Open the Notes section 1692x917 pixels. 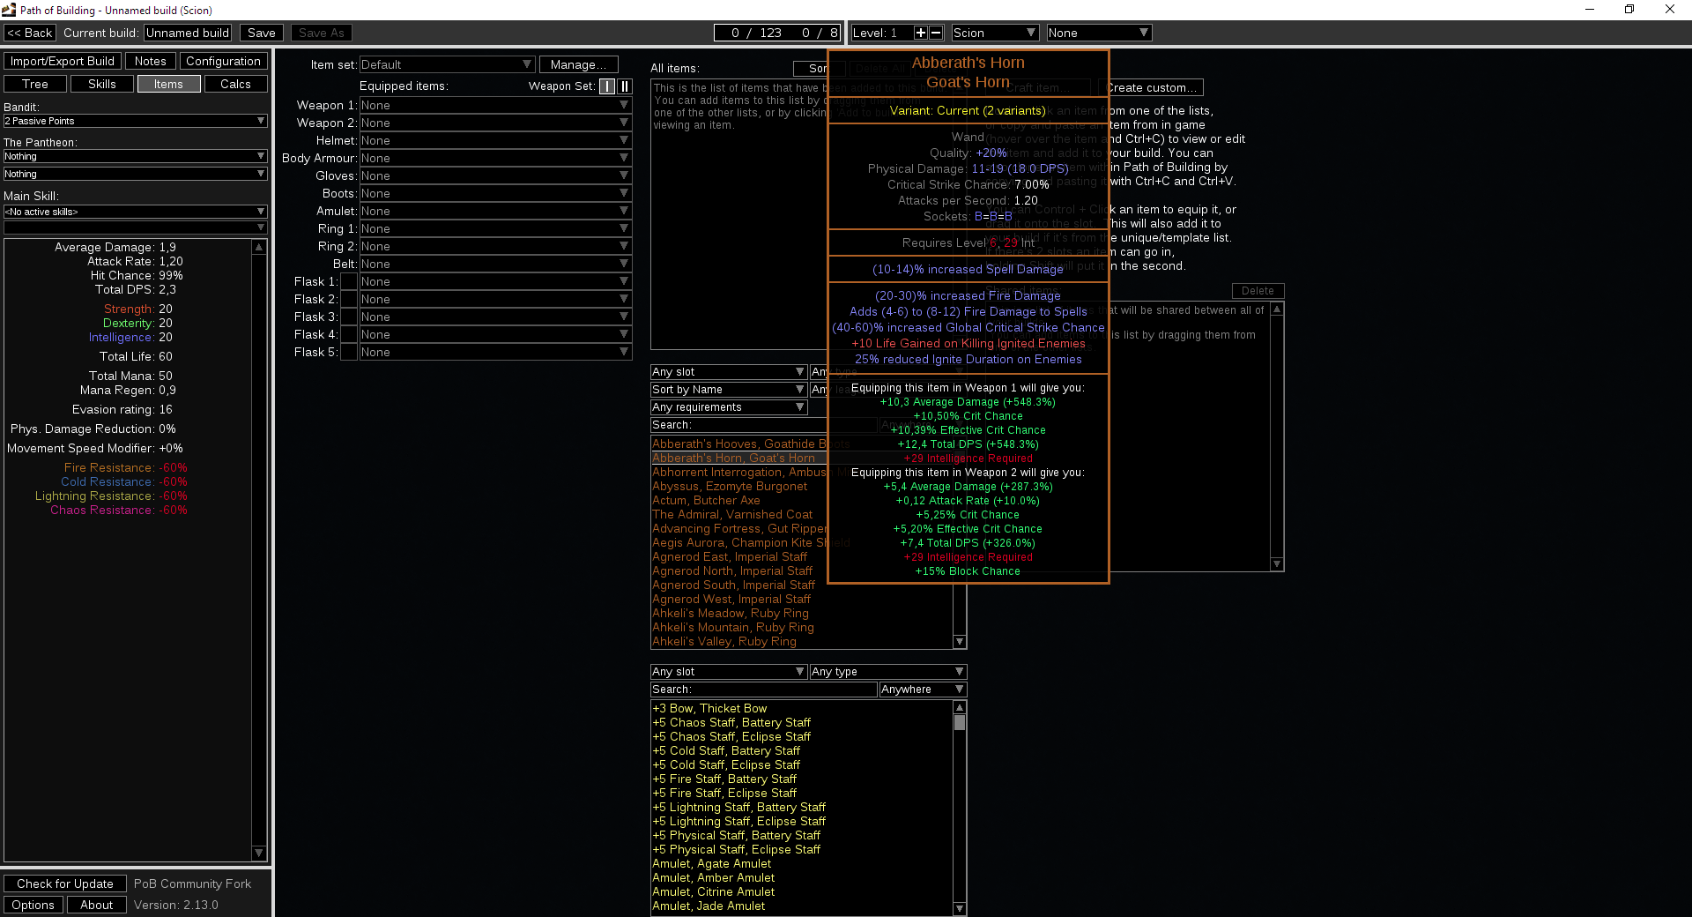point(151,61)
